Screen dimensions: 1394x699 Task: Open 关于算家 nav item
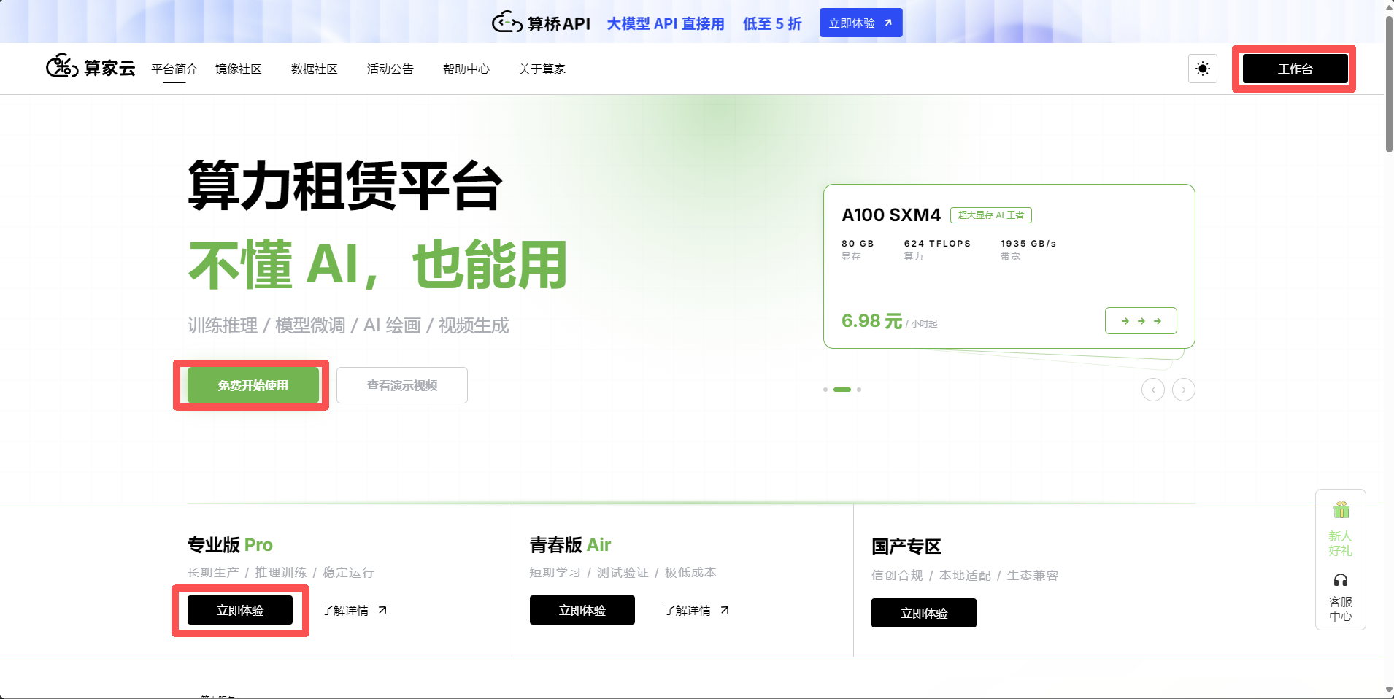click(x=542, y=69)
